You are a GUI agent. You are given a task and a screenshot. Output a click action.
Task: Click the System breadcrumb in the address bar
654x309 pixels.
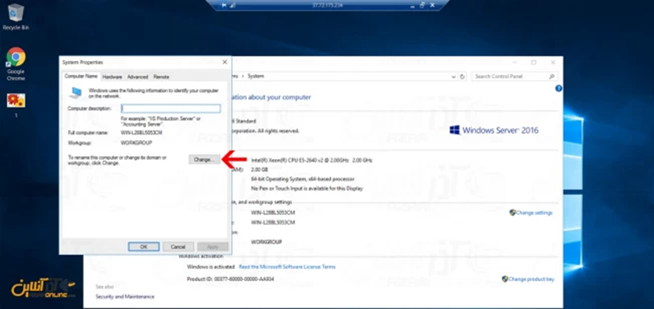click(255, 76)
